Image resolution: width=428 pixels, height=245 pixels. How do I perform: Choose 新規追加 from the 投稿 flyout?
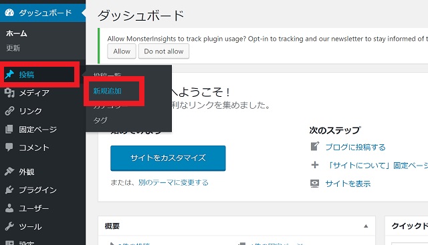[x=108, y=91]
